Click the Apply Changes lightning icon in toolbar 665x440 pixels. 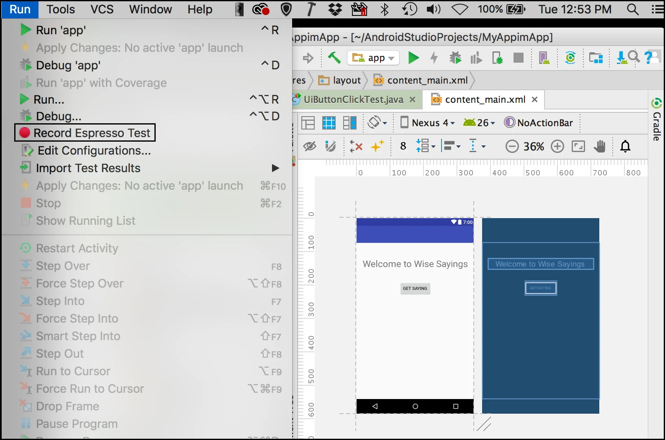tap(434, 58)
